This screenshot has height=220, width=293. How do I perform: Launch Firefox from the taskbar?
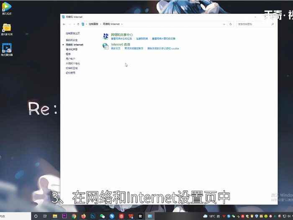(84, 216)
